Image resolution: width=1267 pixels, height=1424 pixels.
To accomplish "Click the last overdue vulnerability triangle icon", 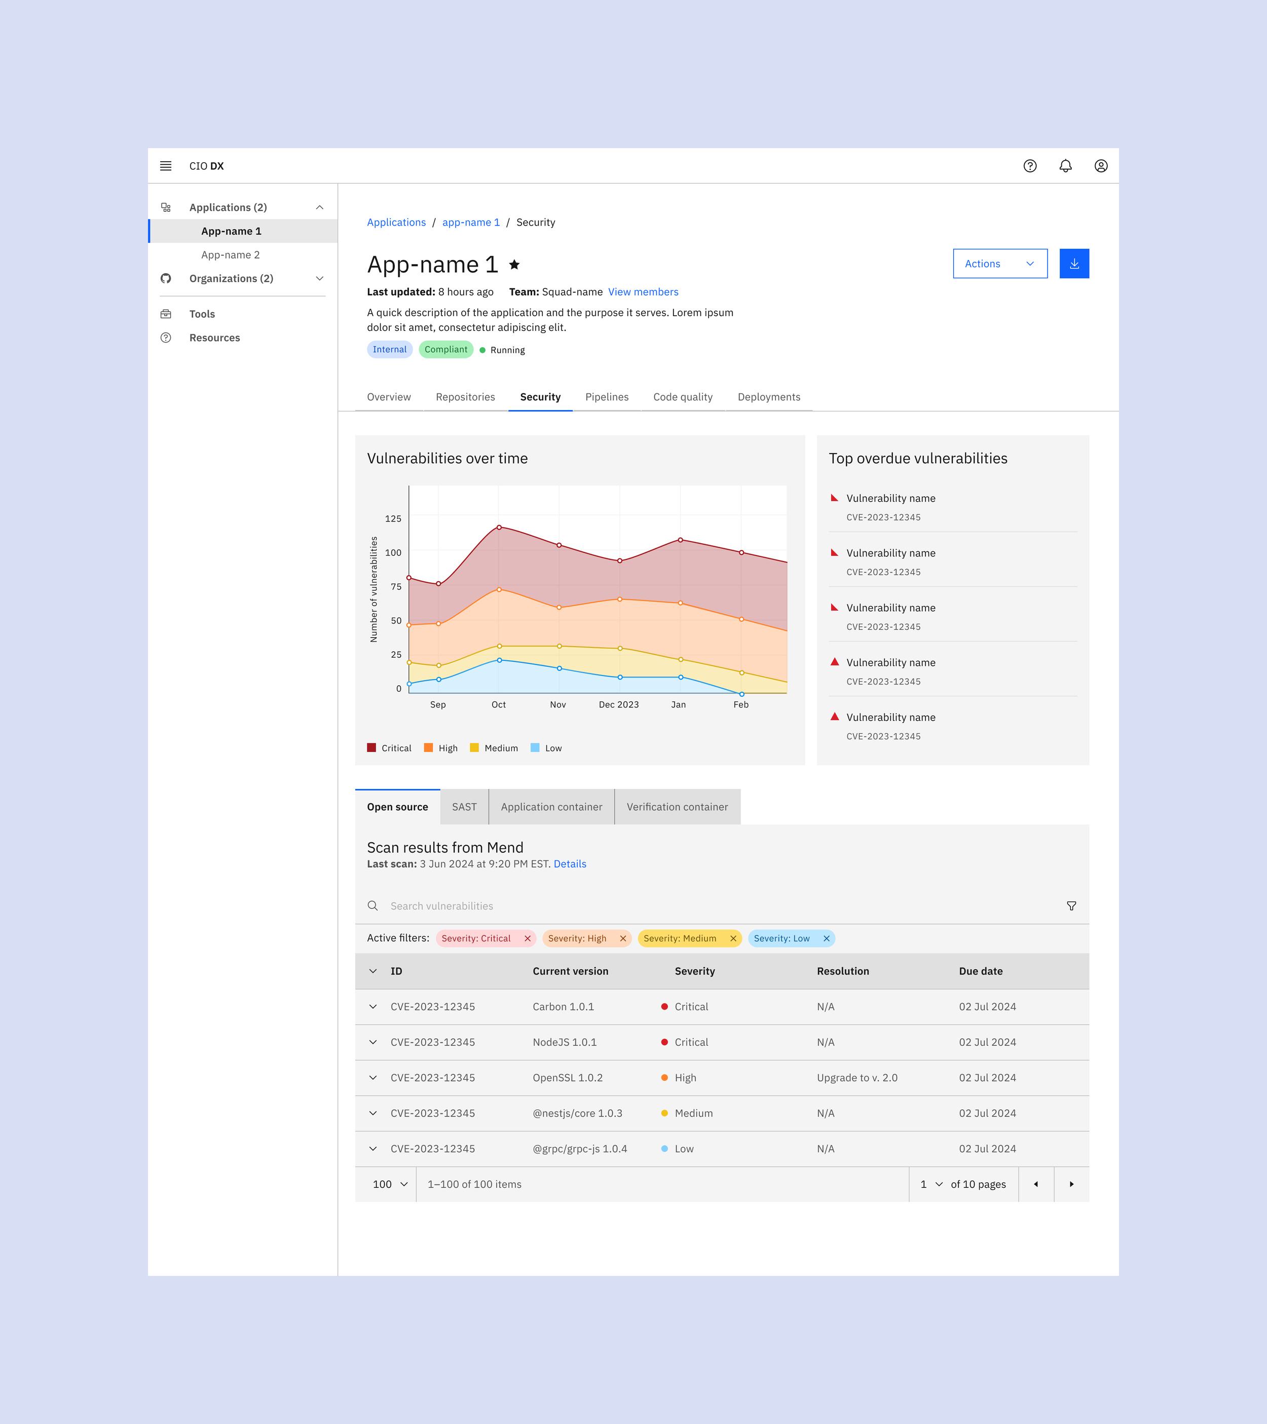I will [835, 717].
